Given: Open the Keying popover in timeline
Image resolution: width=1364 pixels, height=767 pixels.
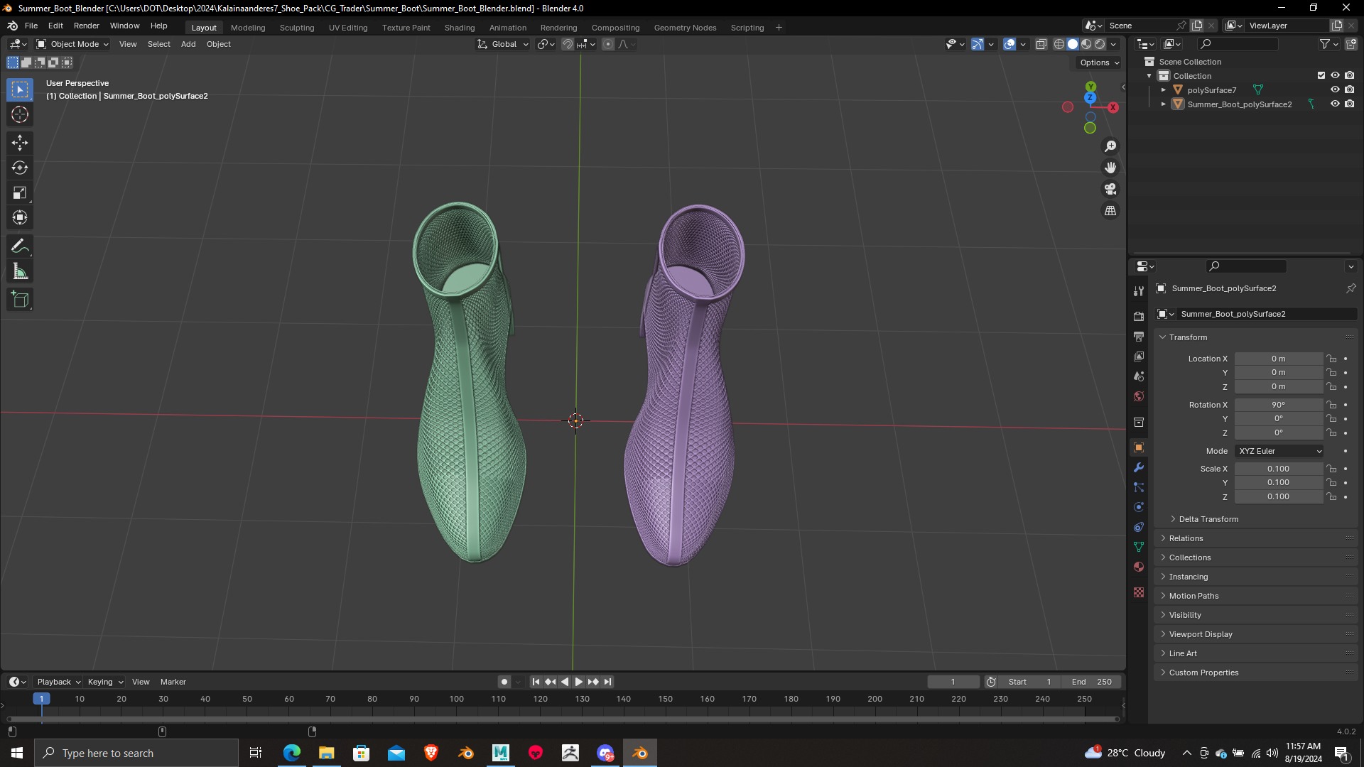Looking at the screenshot, I should pos(104,682).
